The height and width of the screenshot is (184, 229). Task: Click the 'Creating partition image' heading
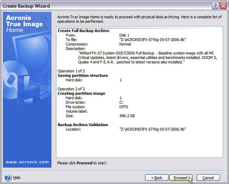pyautogui.click(x=81, y=93)
